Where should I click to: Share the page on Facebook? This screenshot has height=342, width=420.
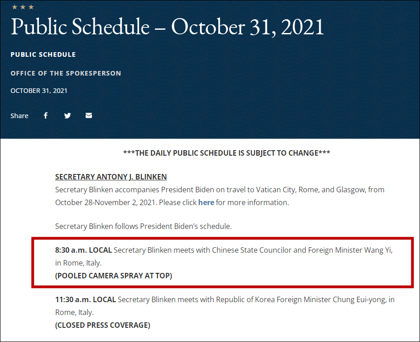(x=46, y=116)
